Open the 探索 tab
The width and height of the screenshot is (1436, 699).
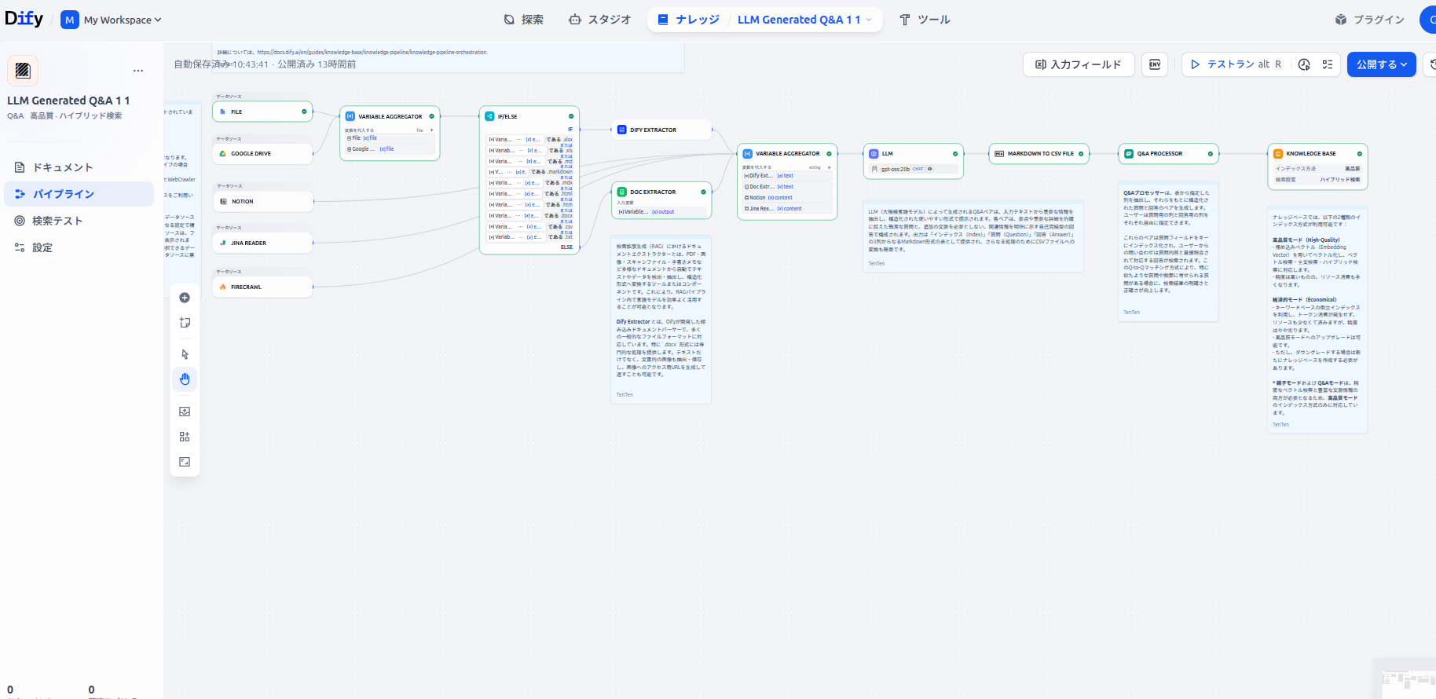click(523, 20)
